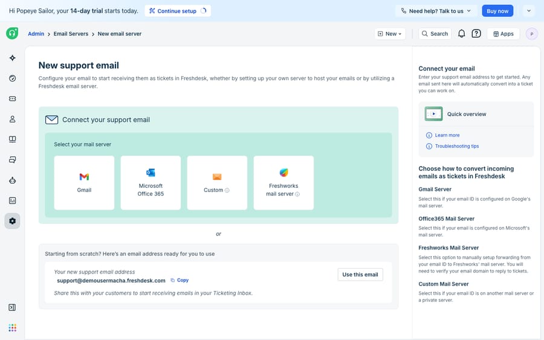Click the envelope icon beside Connect your support email
Image resolution: width=544 pixels, height=340 pixels.
coord(52,120)
